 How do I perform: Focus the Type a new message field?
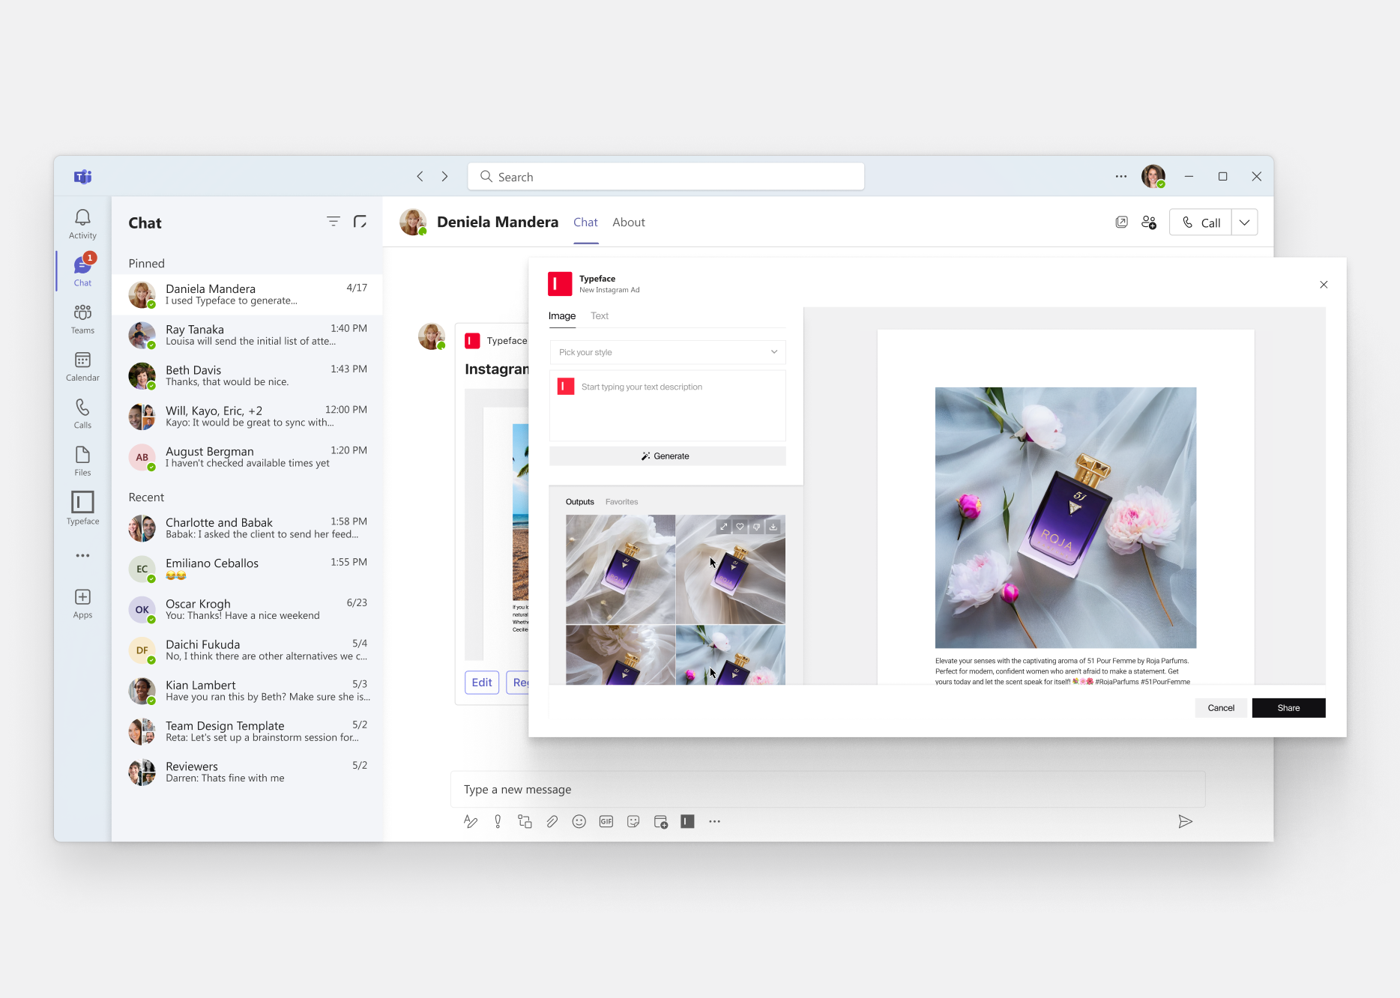coord(827,790)
